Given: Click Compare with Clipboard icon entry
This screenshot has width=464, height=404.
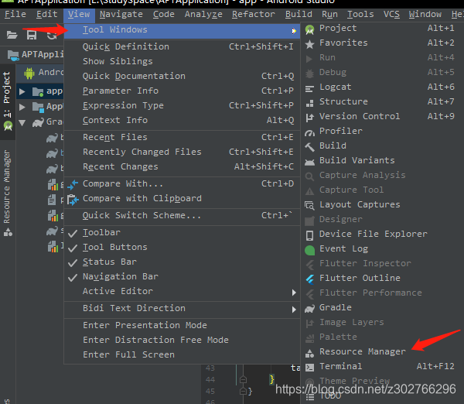Looking at the screenshot, I should 73,200.
